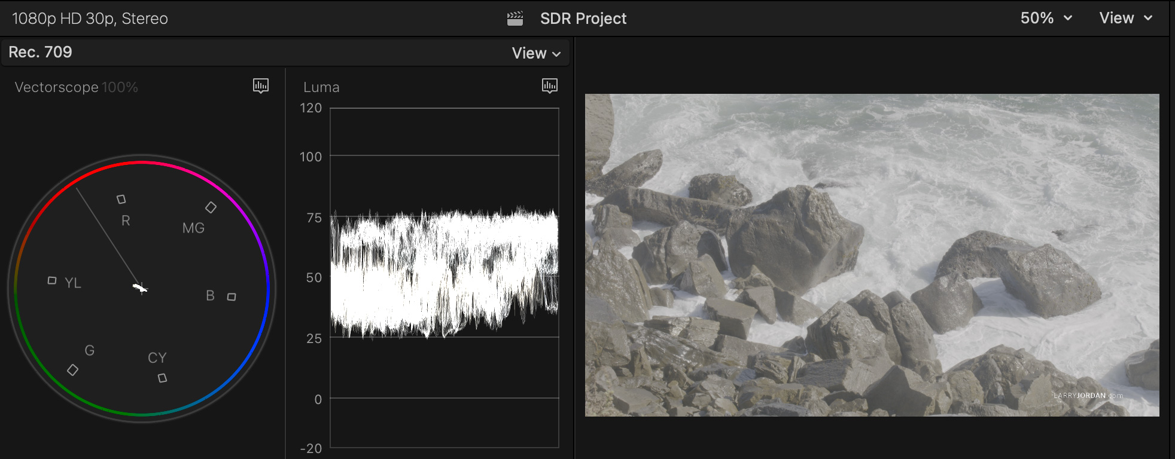
Task: Click the ocean rocks viewer image
Action: 872,255
